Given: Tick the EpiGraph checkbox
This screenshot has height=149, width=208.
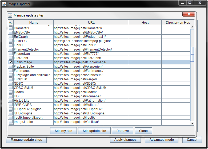Looking at the screenshot, I should (x=11, y=37).
